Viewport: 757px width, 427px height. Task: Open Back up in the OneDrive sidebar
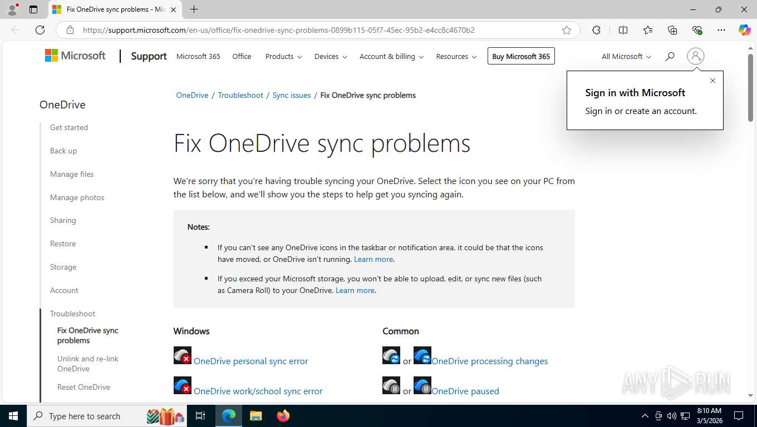[63, 151]
